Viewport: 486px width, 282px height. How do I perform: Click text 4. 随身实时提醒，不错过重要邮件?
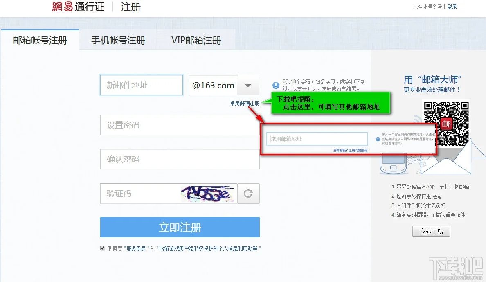click(x=428, y=215)
